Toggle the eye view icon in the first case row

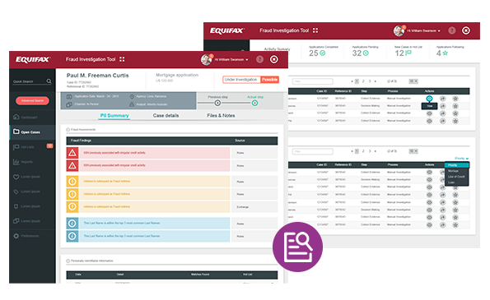(429, 99)
